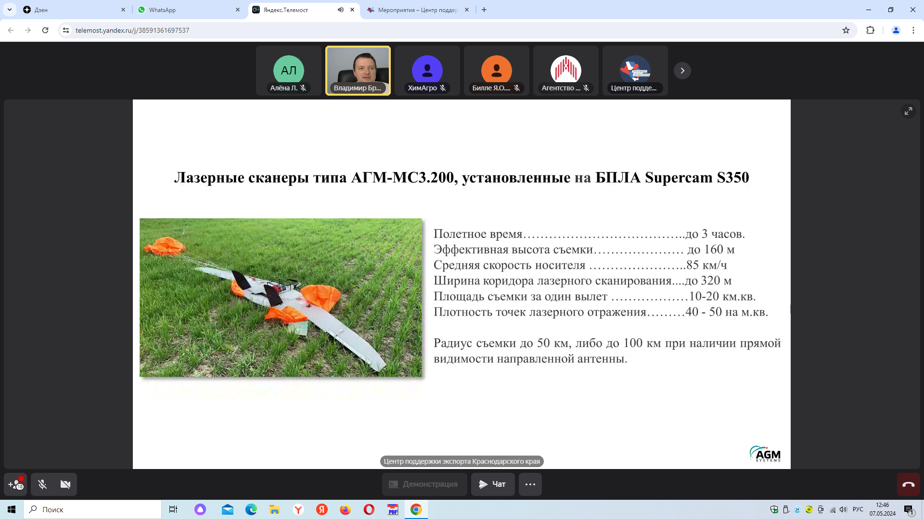The height and width of the screenshot is (519, 924).
Task: Open the Google Chrome taskbar icon
Action: 416,509
